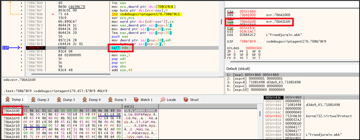Image resolution: width=360 pixels, height=140 pixels.
Task: Select the EFLAGS value 00000344
Action: [254, 48]
